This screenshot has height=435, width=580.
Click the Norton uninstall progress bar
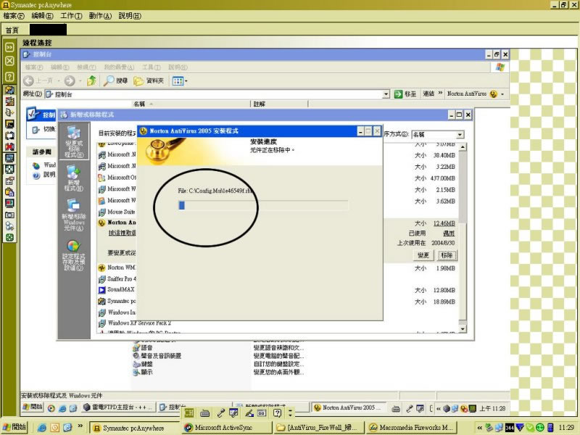(x=263, y=205)
